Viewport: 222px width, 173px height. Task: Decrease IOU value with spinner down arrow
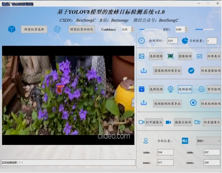pyautogui.click(x=186, y=31)
